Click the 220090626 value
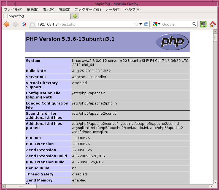The width and height of the screenshot is (219, 190). [x=82, y=150]
